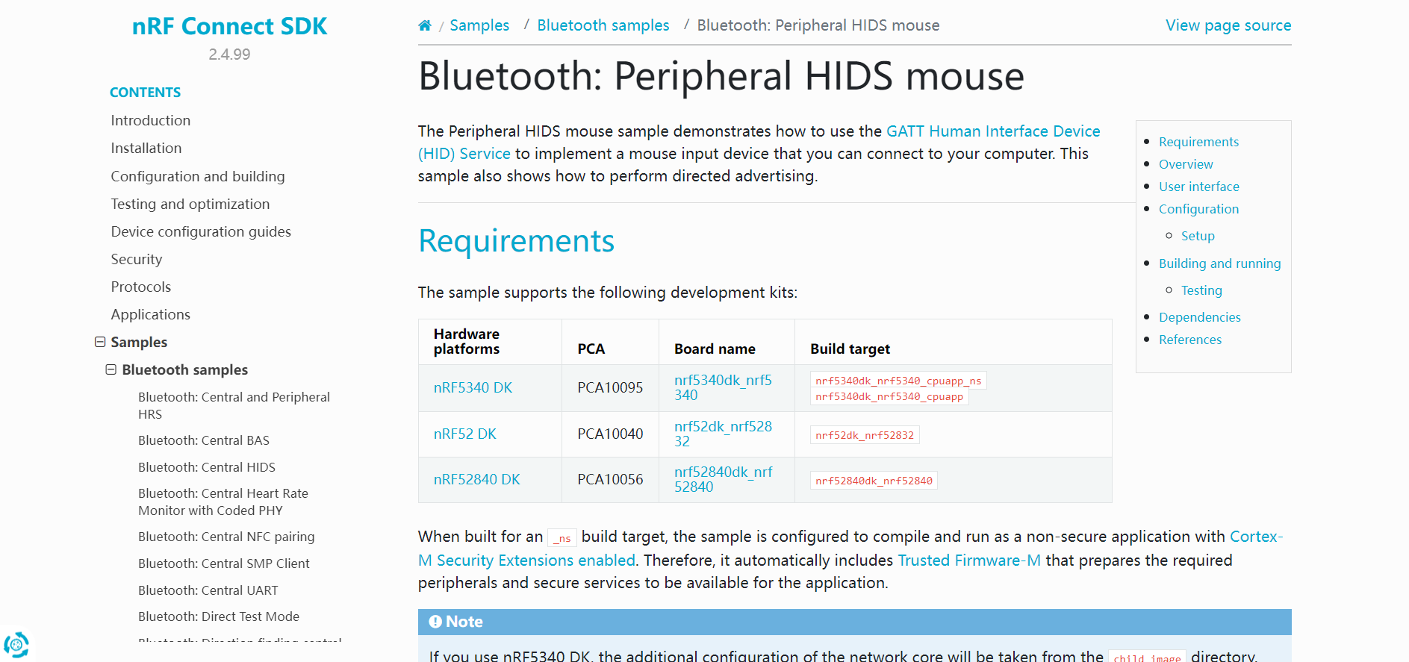Jump to Dependencies in page outline
1409x662 pixels.
coord(1200,317)
